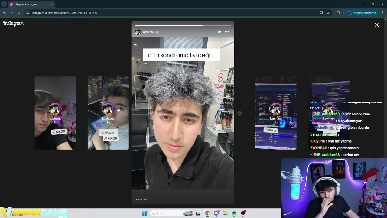Open the story three-dots options menu

(x=227, y=32)
